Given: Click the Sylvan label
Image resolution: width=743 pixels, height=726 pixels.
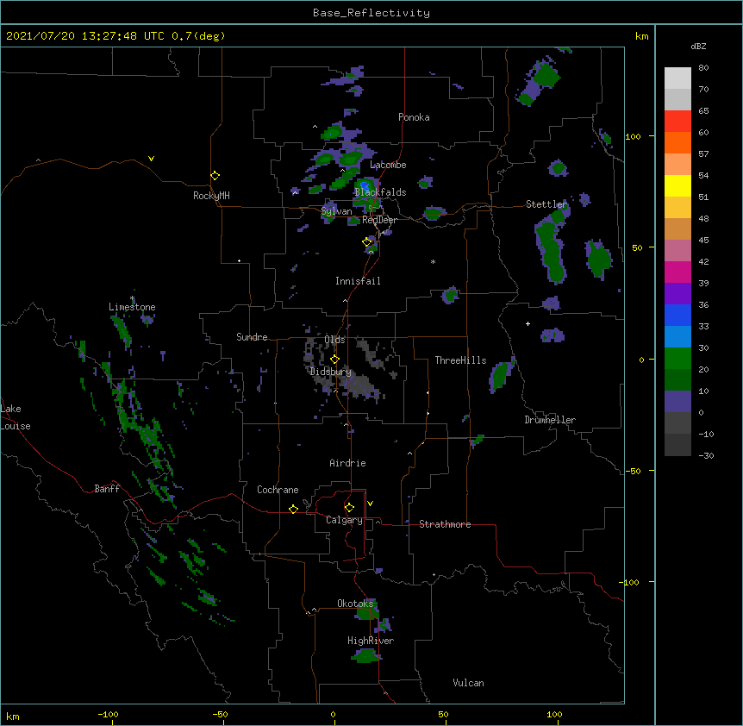Looking at the screenshot, I should [x=336, y=211].
